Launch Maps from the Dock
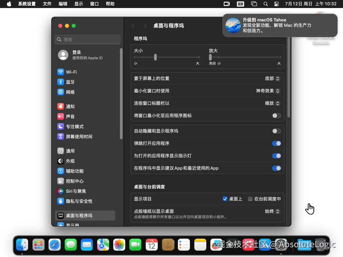343x257 pixels. pyautogui.click(x=103, y=245)
